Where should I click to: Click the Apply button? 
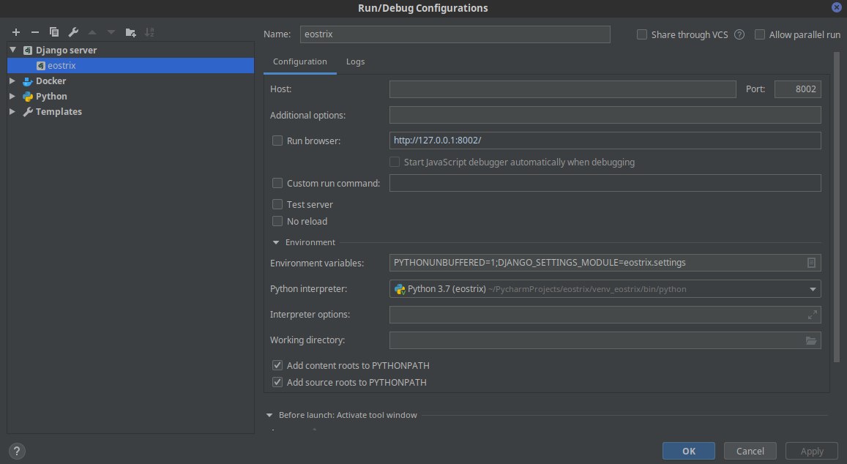click(x=812, y=451)
